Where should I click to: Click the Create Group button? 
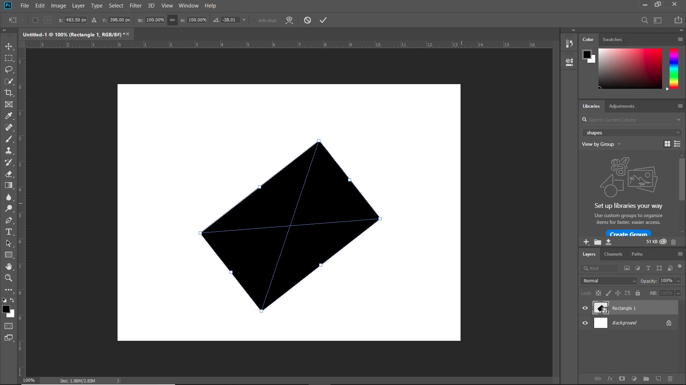628,234
